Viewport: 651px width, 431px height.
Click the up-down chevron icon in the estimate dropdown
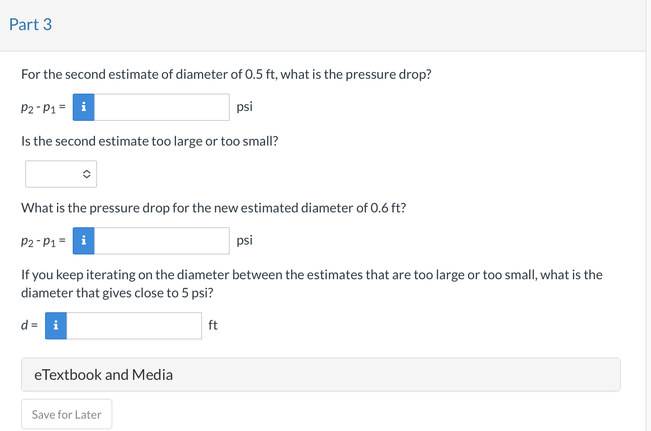(86, 174)
